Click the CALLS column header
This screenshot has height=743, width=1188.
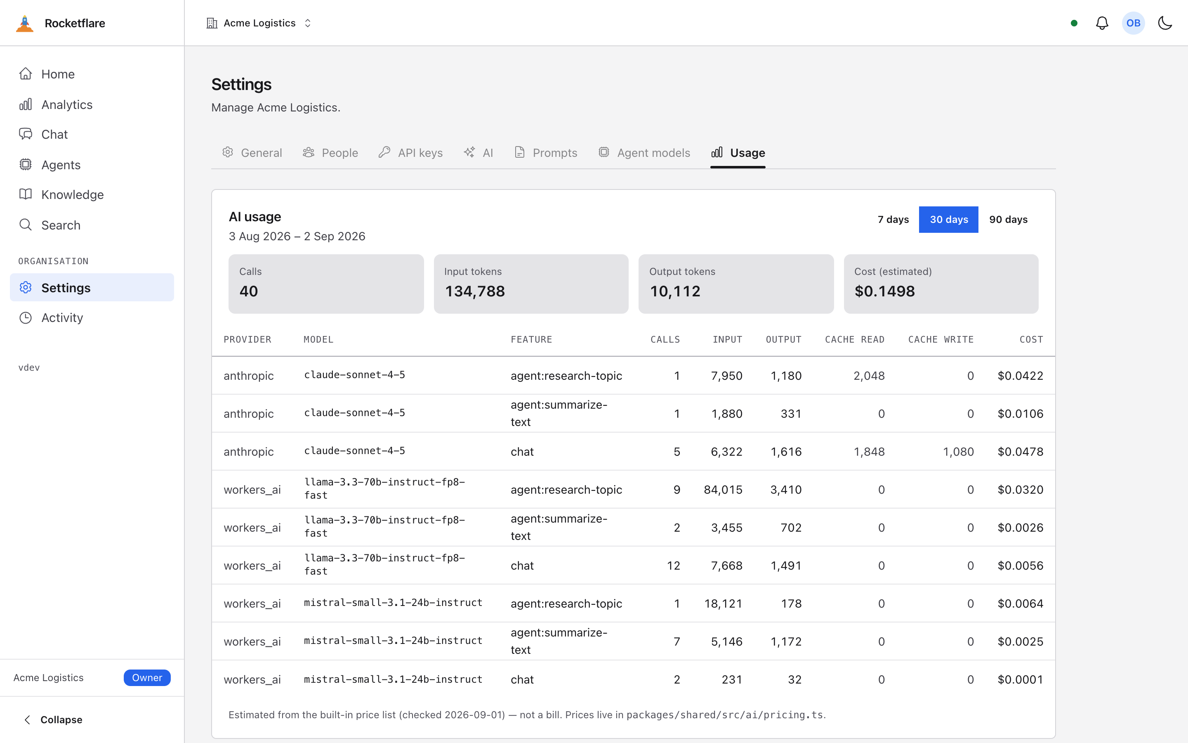[x=665, y=340]
